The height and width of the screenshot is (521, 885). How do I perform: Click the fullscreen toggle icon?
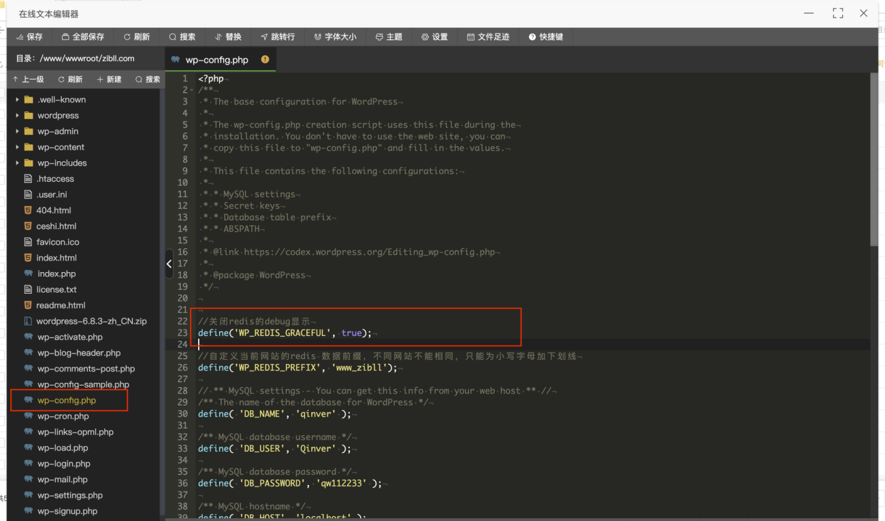(x=838, y=12)
